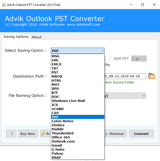The height and width of the screenshot is (161, 160).
Task: Choose Yahoo from the list
Action: [78, 153]
